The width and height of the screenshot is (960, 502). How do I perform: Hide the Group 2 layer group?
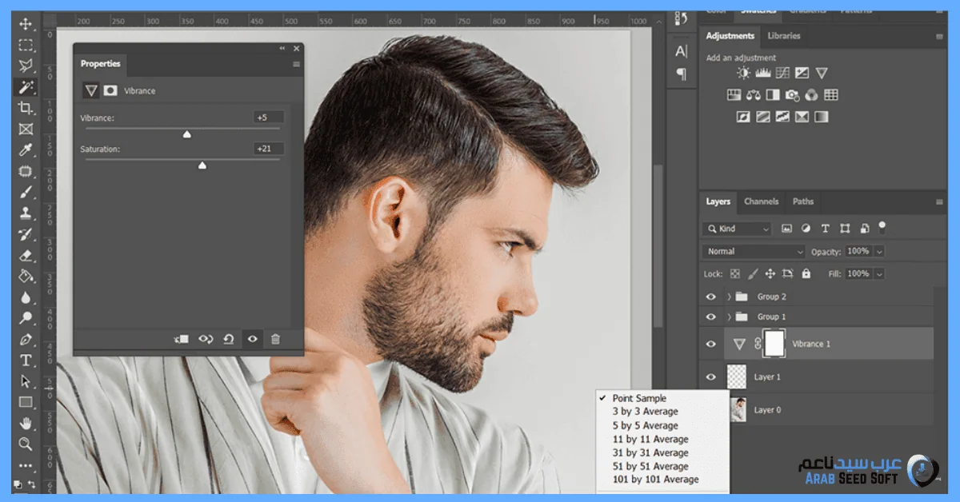click(710, 297)
